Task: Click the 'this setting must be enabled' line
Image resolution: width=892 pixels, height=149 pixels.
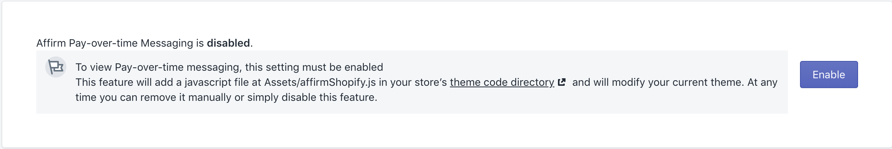Action: pyautogui.click(x=314, y=67)
